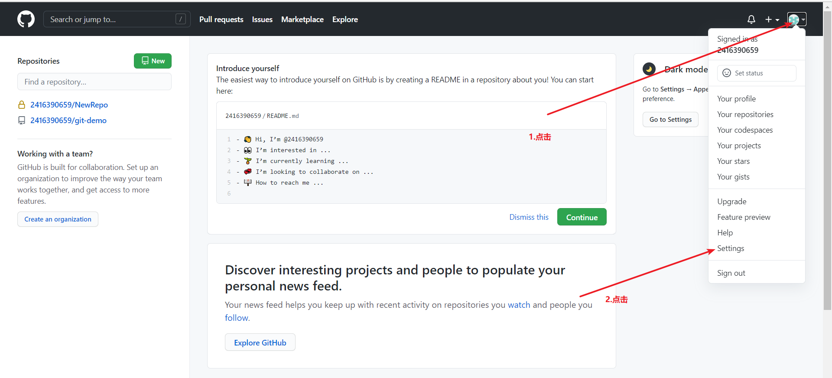Click the 'Working with a team?' heading
The height and width of the screenshot is (378, 832).
point(55,154)
